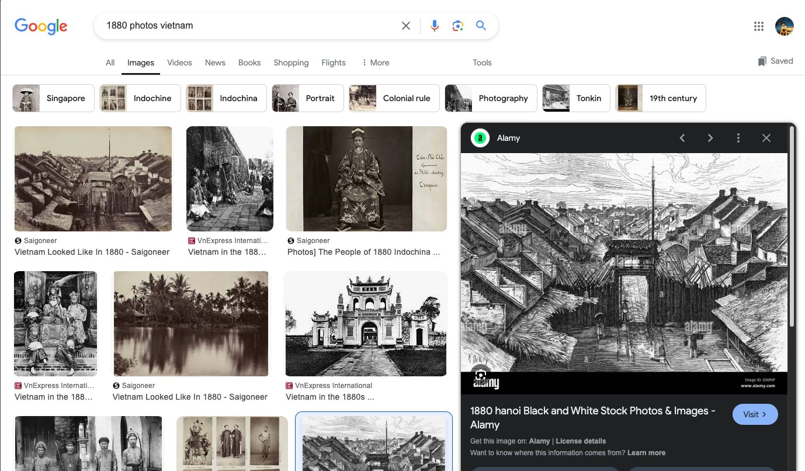
Task: Select the 19th century filter chip
Action: (660, 98)
